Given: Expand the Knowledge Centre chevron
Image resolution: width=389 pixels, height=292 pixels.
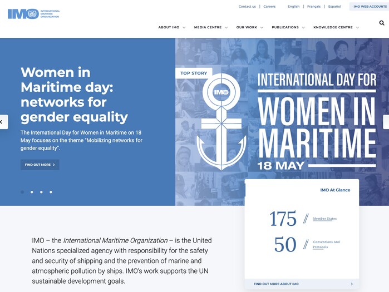Looking at the screenshot, I should coord(357,27).
